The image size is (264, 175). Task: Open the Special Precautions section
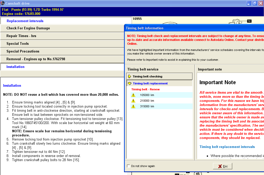[x=62, y=51]
